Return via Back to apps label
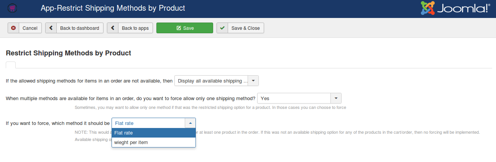 click(x=135, y=28)
